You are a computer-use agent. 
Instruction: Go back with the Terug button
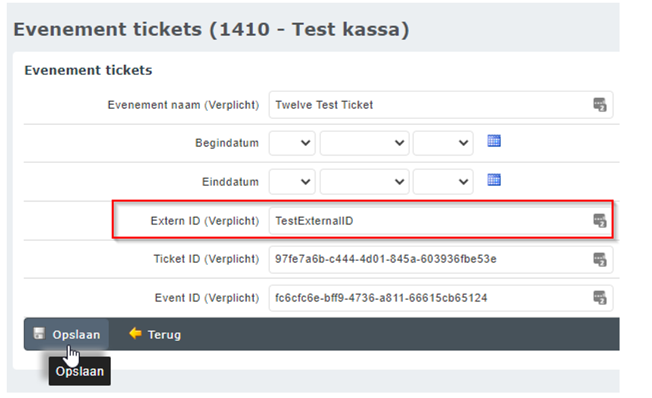[x=155, y=334]
